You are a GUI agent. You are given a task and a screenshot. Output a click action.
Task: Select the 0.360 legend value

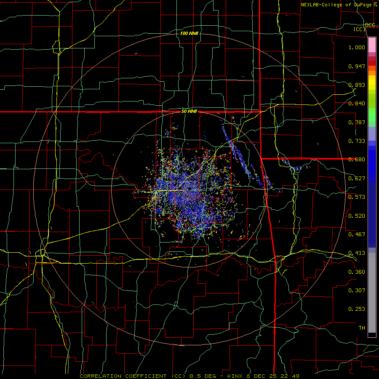click(x=357, y=272)
